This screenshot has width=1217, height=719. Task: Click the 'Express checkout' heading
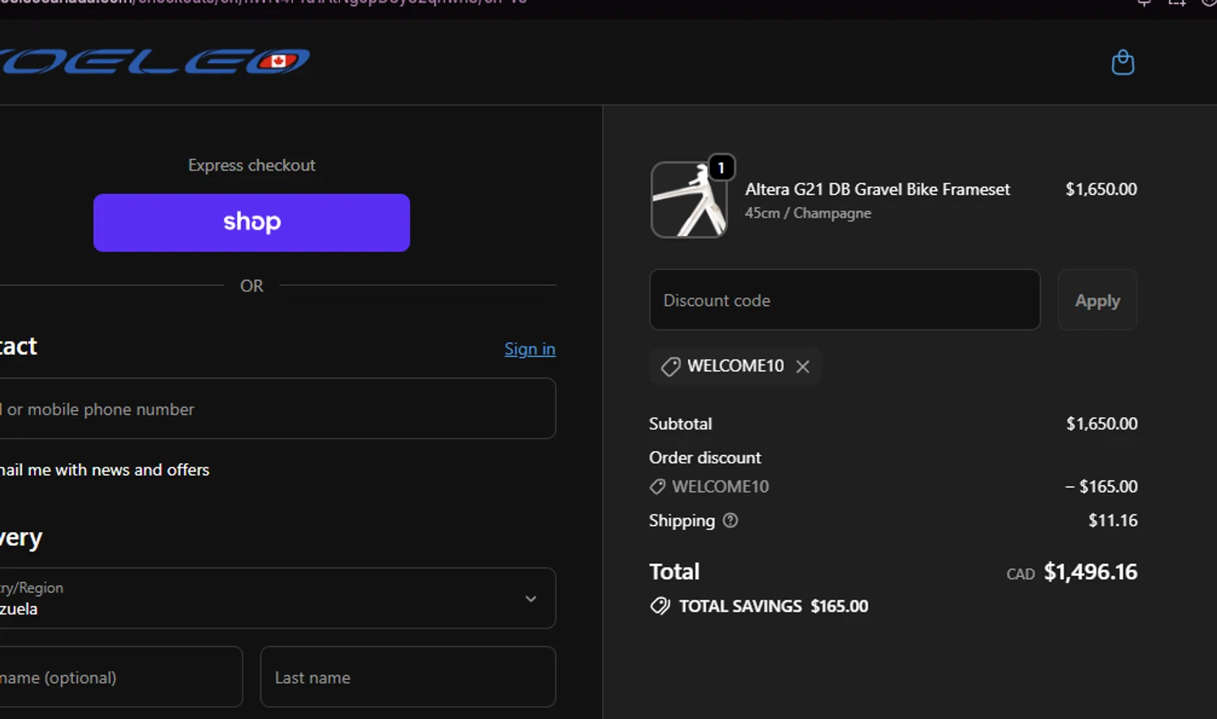tap(252, 166)
